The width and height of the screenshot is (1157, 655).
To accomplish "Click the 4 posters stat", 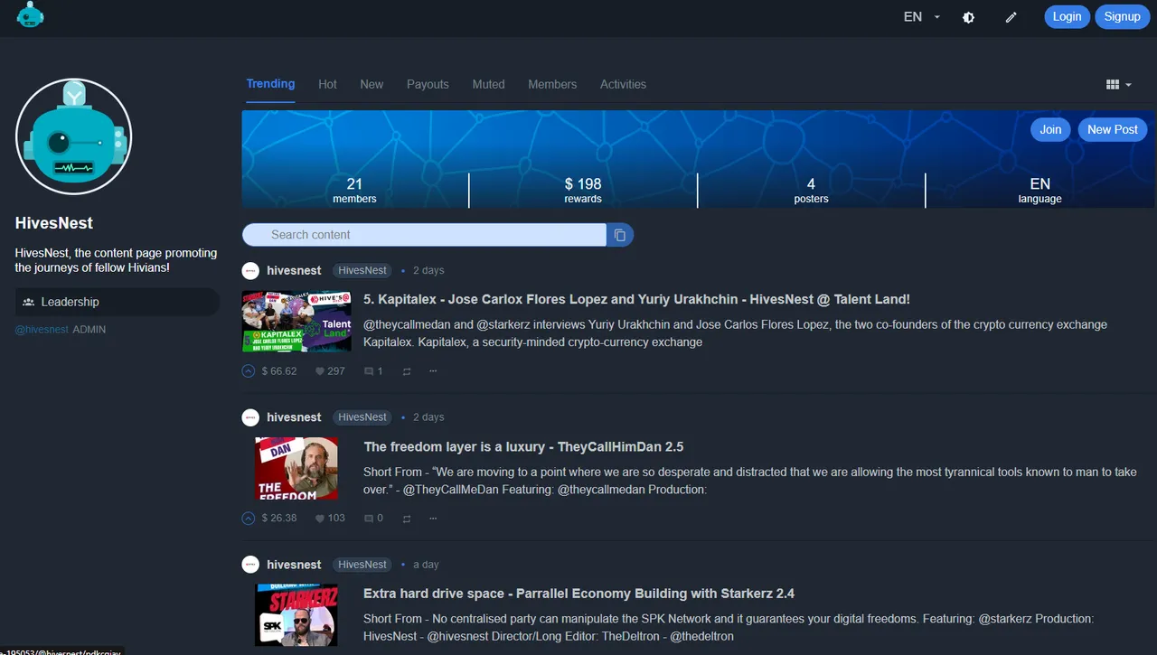I will click(x=811, y=190).
